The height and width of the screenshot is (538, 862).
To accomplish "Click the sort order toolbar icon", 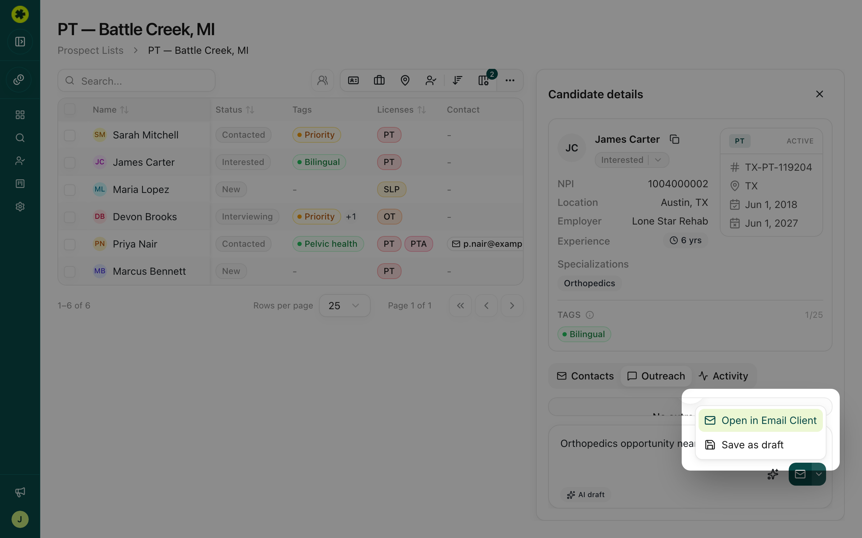I will click(x=457, y=80).
